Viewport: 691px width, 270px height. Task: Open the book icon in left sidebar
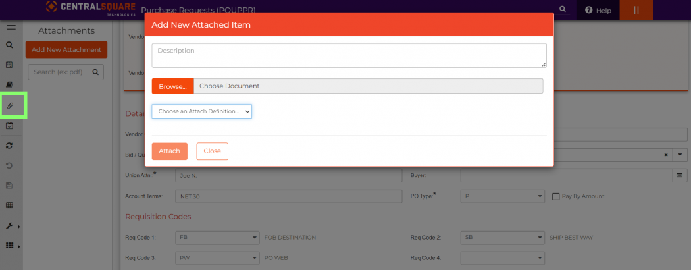[10, 84]
